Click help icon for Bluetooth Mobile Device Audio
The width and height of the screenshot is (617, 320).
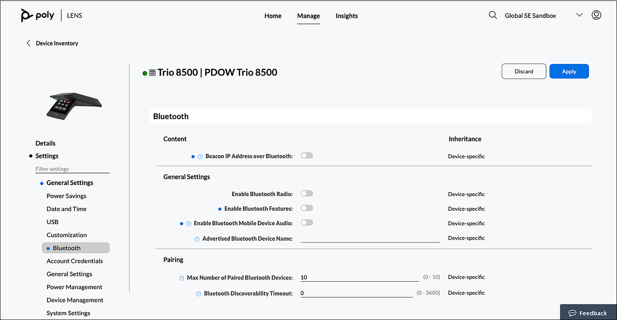pyautogui.click(x=189, y=224)
